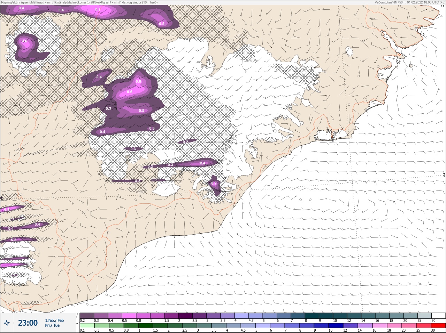Click the '0.1' label in the bottom legend row
Image resolution: width=446 pixels, height=333 pixels.
point(82,331)
